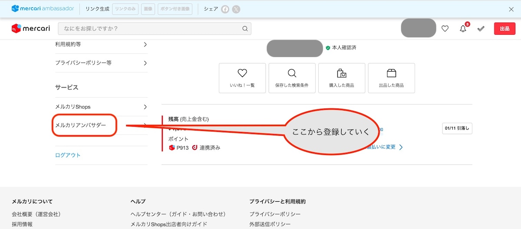Close the ambassador toolbar
The image size is (521, 229).
coord(511,9)
